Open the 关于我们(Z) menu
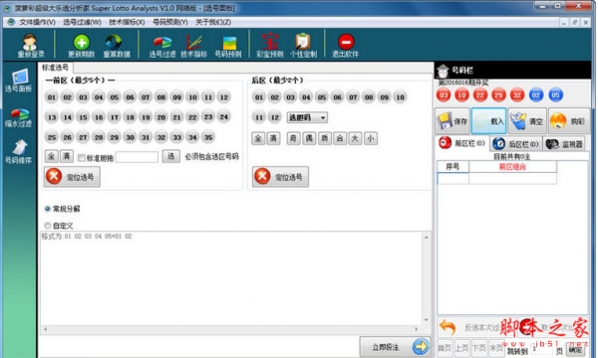598x358 pixels. [x=213, y=22]
